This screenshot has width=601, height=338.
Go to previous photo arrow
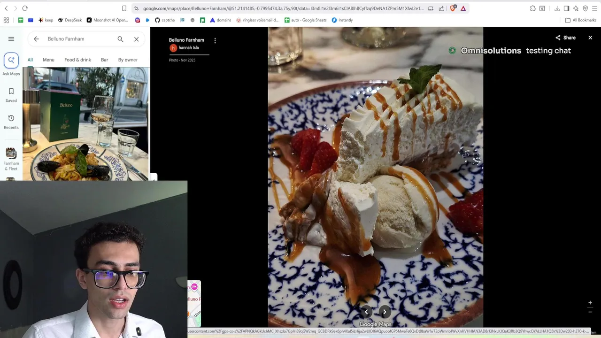[x=366, y=312]
